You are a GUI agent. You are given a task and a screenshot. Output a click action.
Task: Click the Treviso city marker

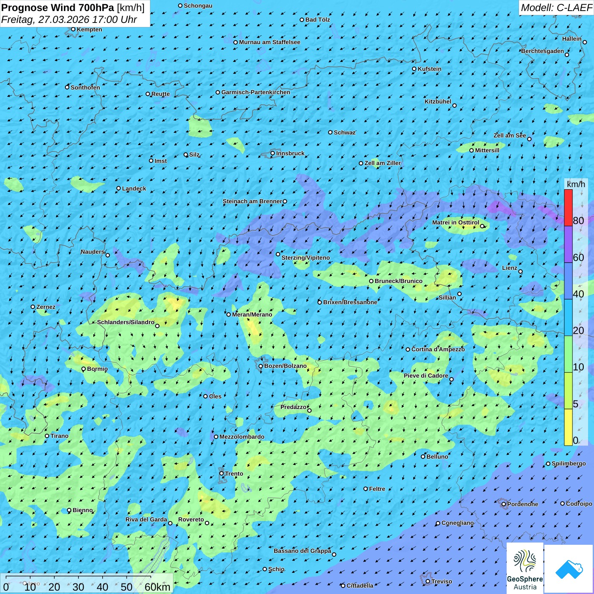428,581
